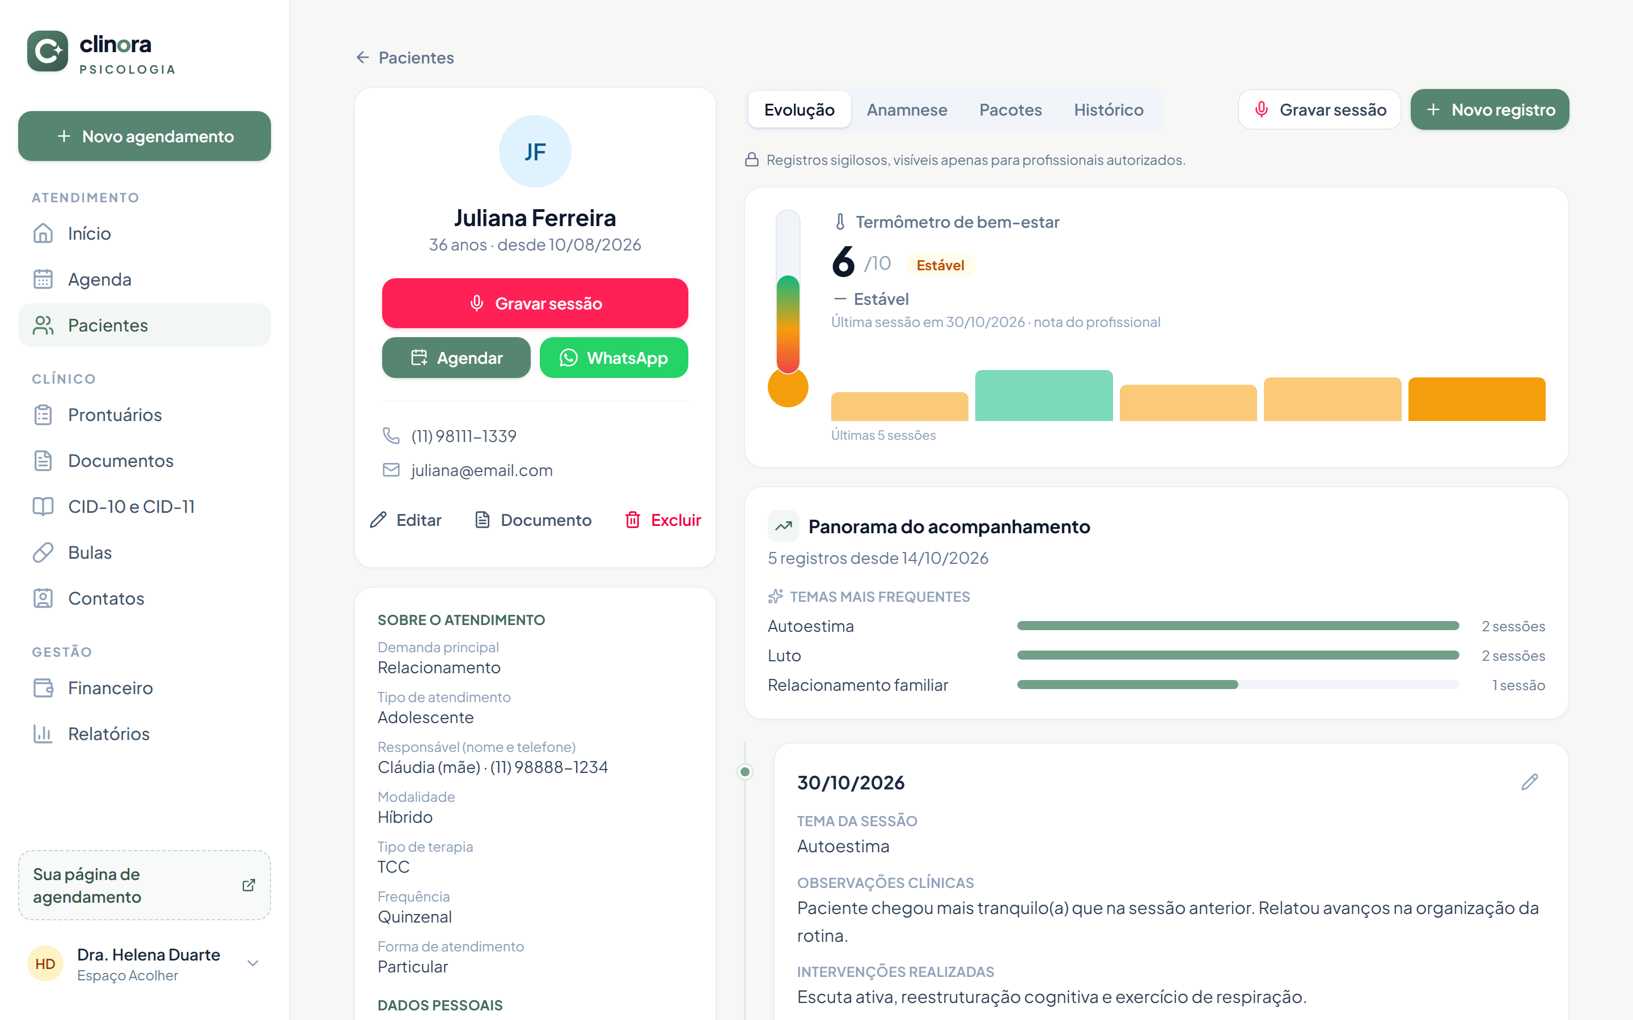
Task: Click the Autoestima frequency bar
Action: coord(1238,626)
